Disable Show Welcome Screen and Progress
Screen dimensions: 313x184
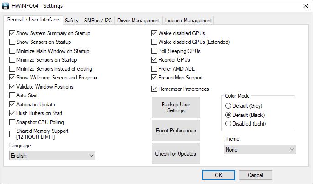tap(12, 78)
